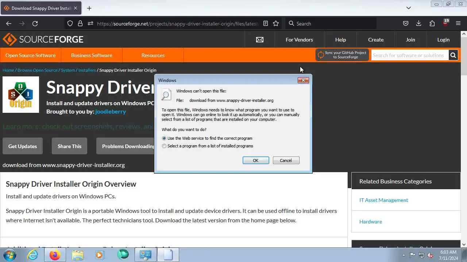467x262 pixels.
Task: Open IT Asset Management category link
Action: click(384, 200)
